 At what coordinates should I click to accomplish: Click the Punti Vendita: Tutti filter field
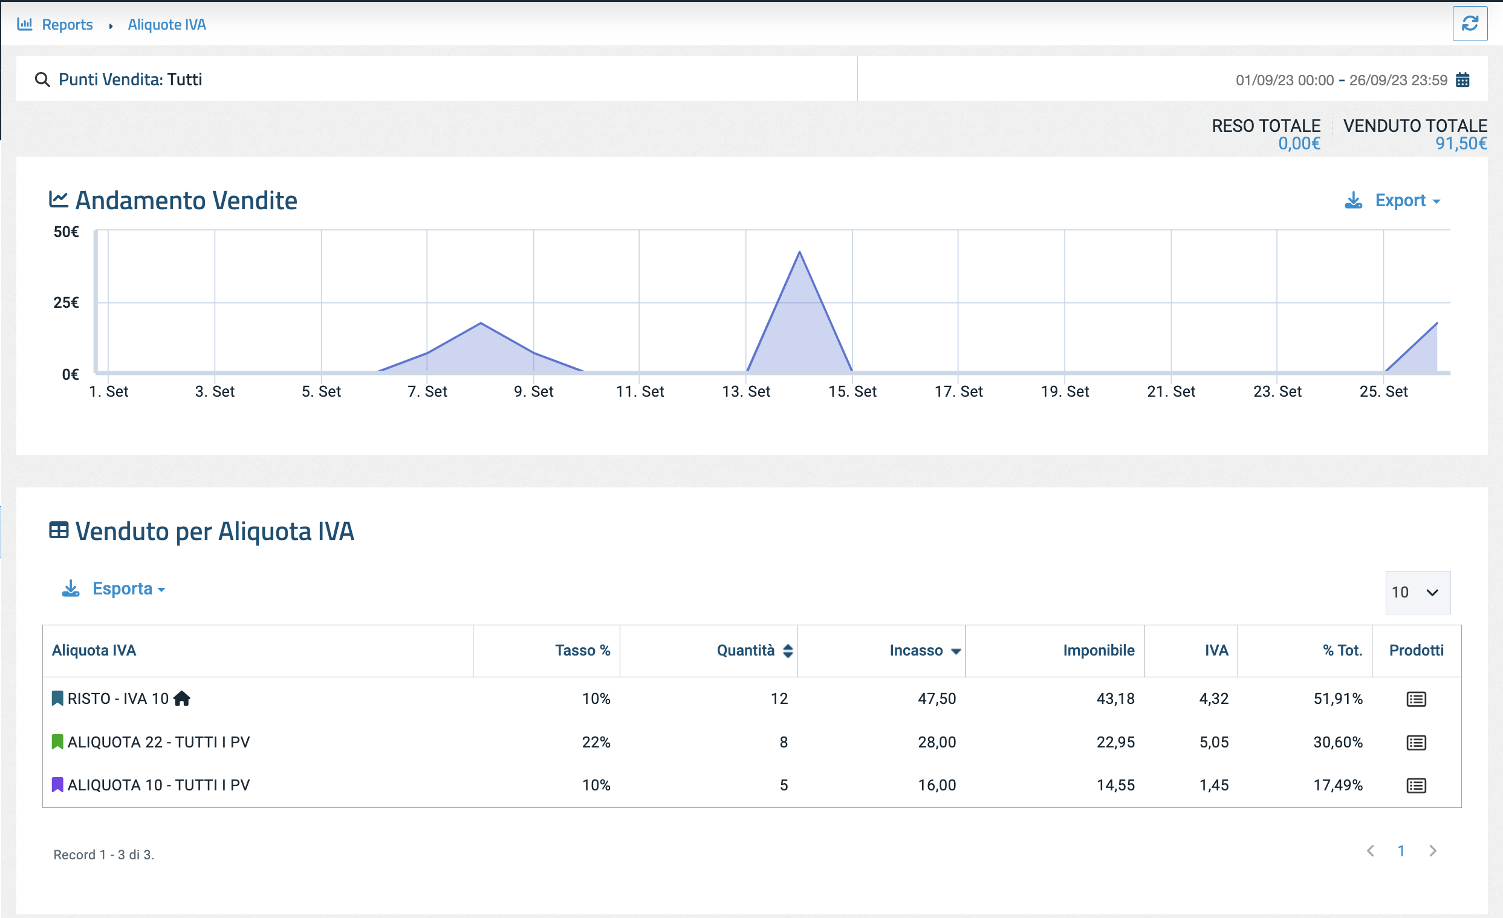click(x=130, y=80)
